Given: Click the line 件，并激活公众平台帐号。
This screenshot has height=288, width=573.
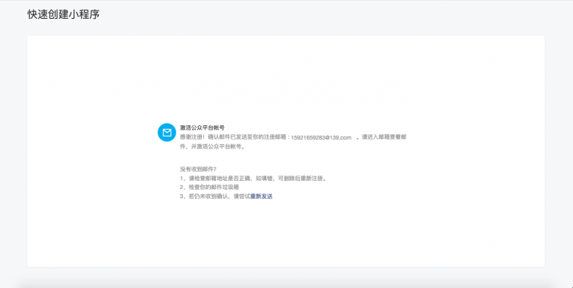Looking at the screenshot, I should (x=212, y=147).
